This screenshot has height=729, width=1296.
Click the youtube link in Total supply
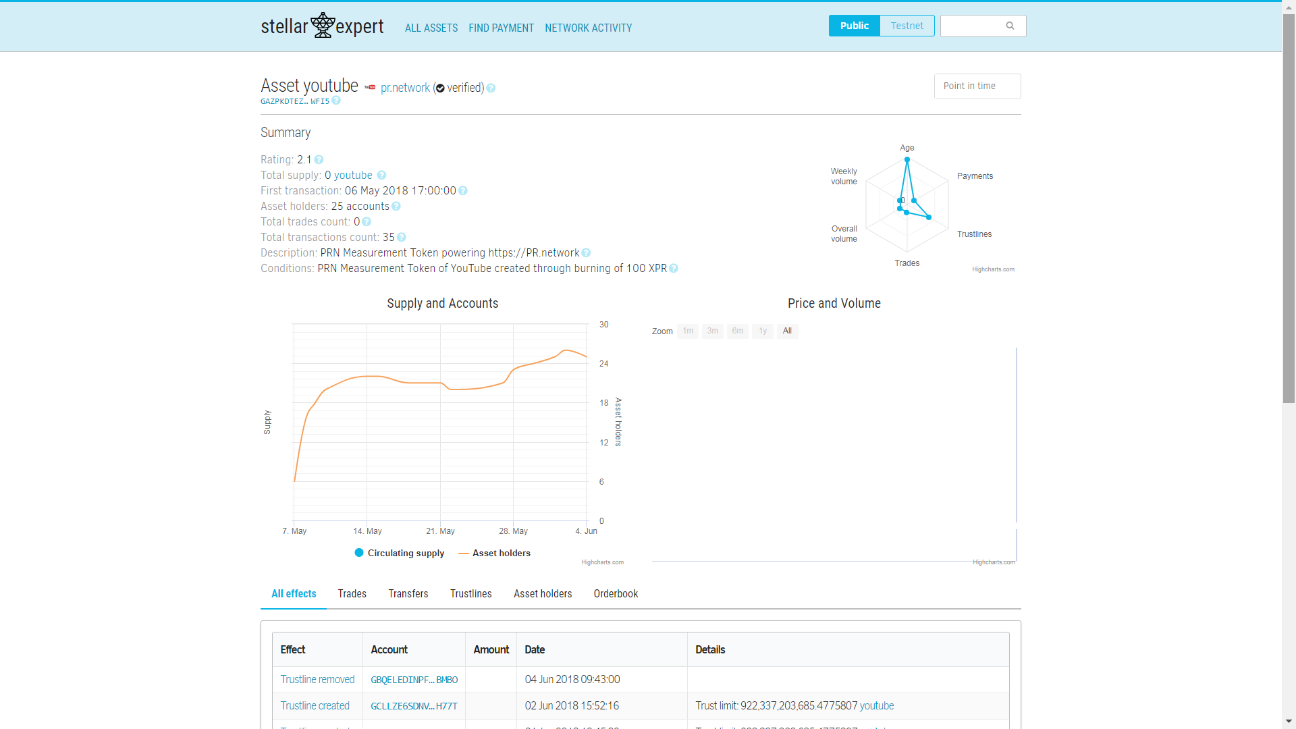tap(353, 175)
